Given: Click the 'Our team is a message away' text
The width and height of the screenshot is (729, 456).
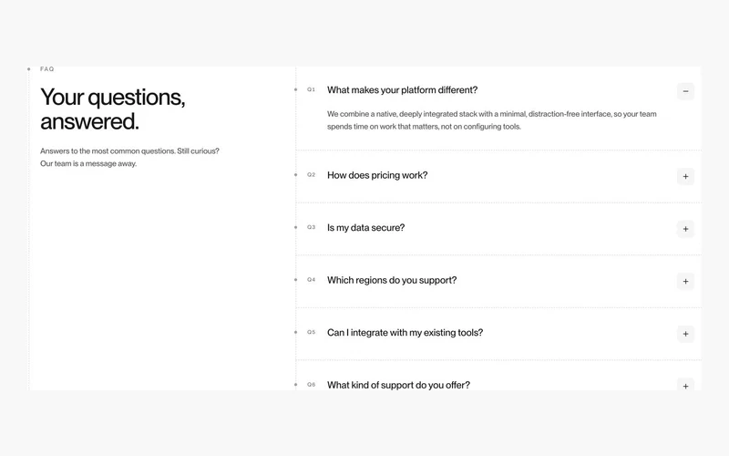Looking at the screenshot, I should (88, 164).
